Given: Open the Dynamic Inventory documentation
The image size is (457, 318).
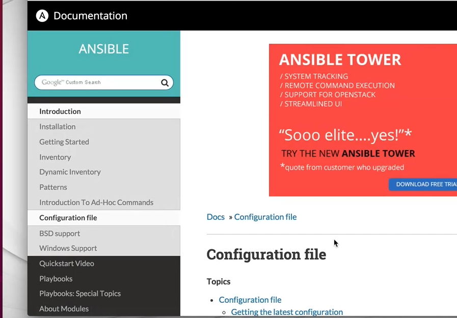Looking at the screenshot, I should (x=70, y=172).
